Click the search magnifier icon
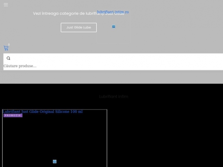The width and height of the screenshot is (223, 167). 9,58
